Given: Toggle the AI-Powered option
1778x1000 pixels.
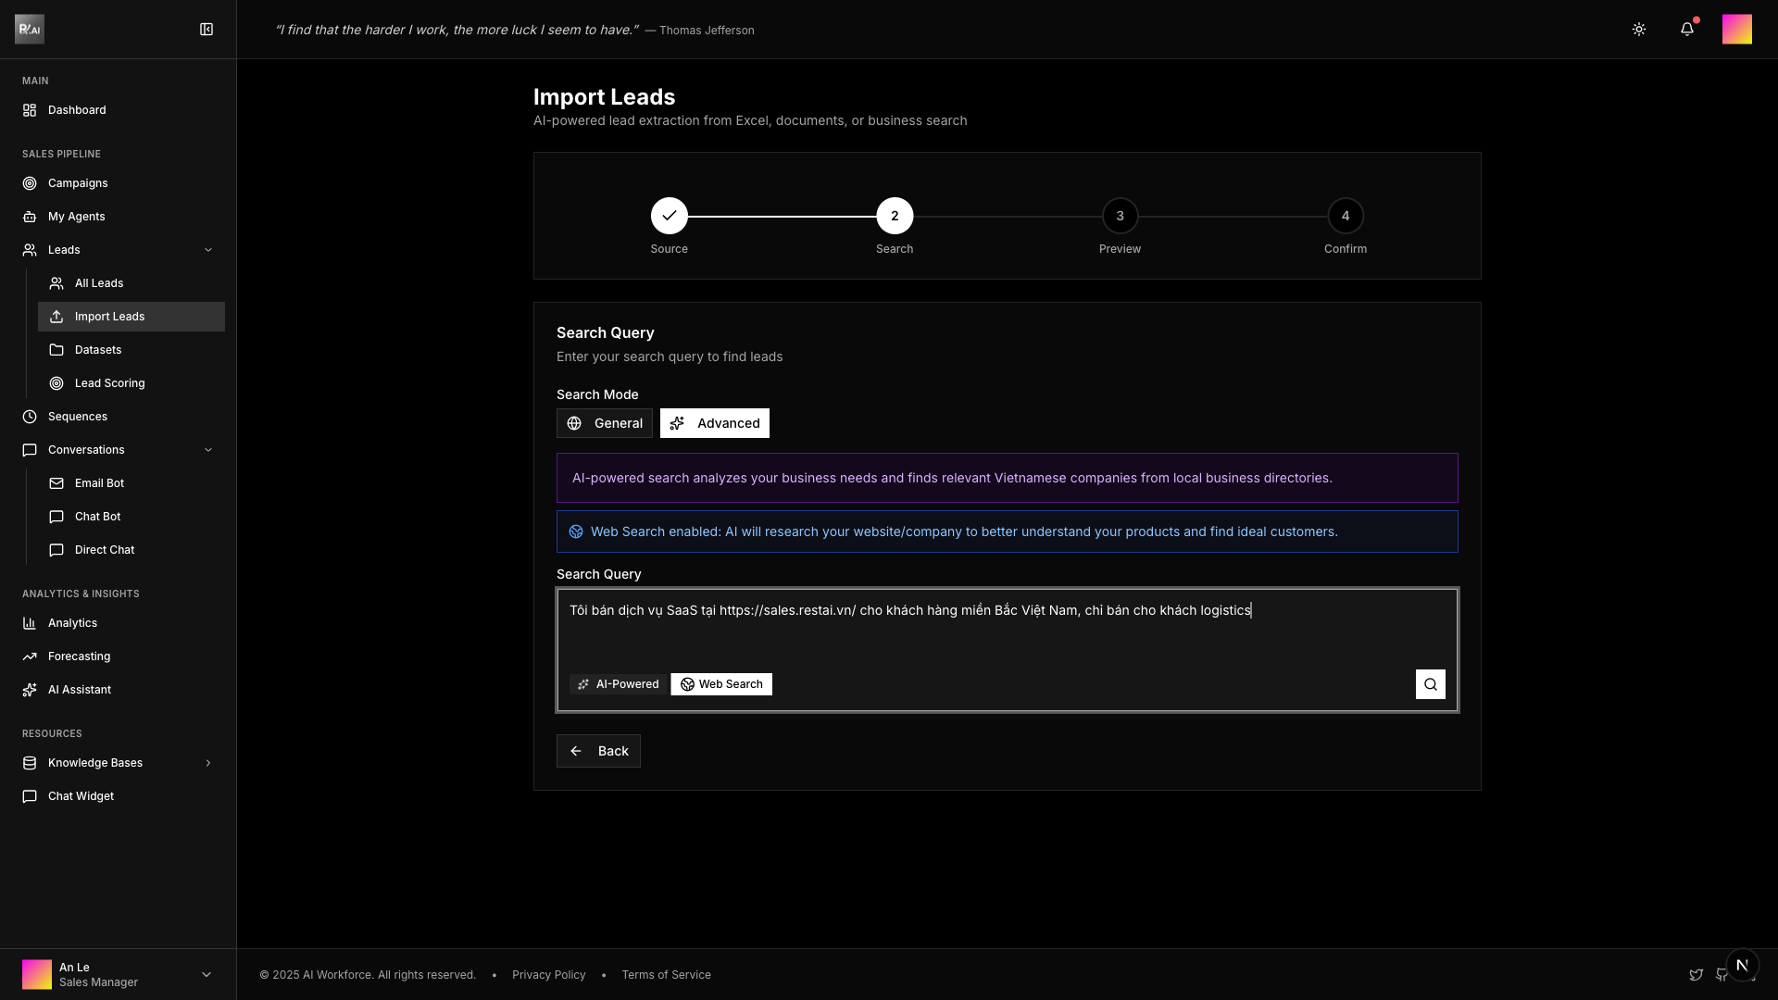Looking at the screenshot, I should tap(619, 684).
